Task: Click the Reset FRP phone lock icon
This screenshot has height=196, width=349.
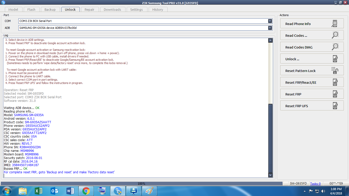Action: click(x=335, y=94)
